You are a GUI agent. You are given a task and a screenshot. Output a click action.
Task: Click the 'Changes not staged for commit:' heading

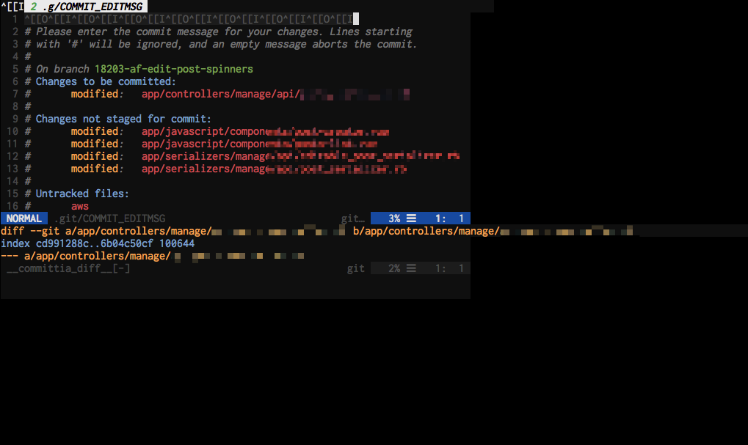[123, 119]
